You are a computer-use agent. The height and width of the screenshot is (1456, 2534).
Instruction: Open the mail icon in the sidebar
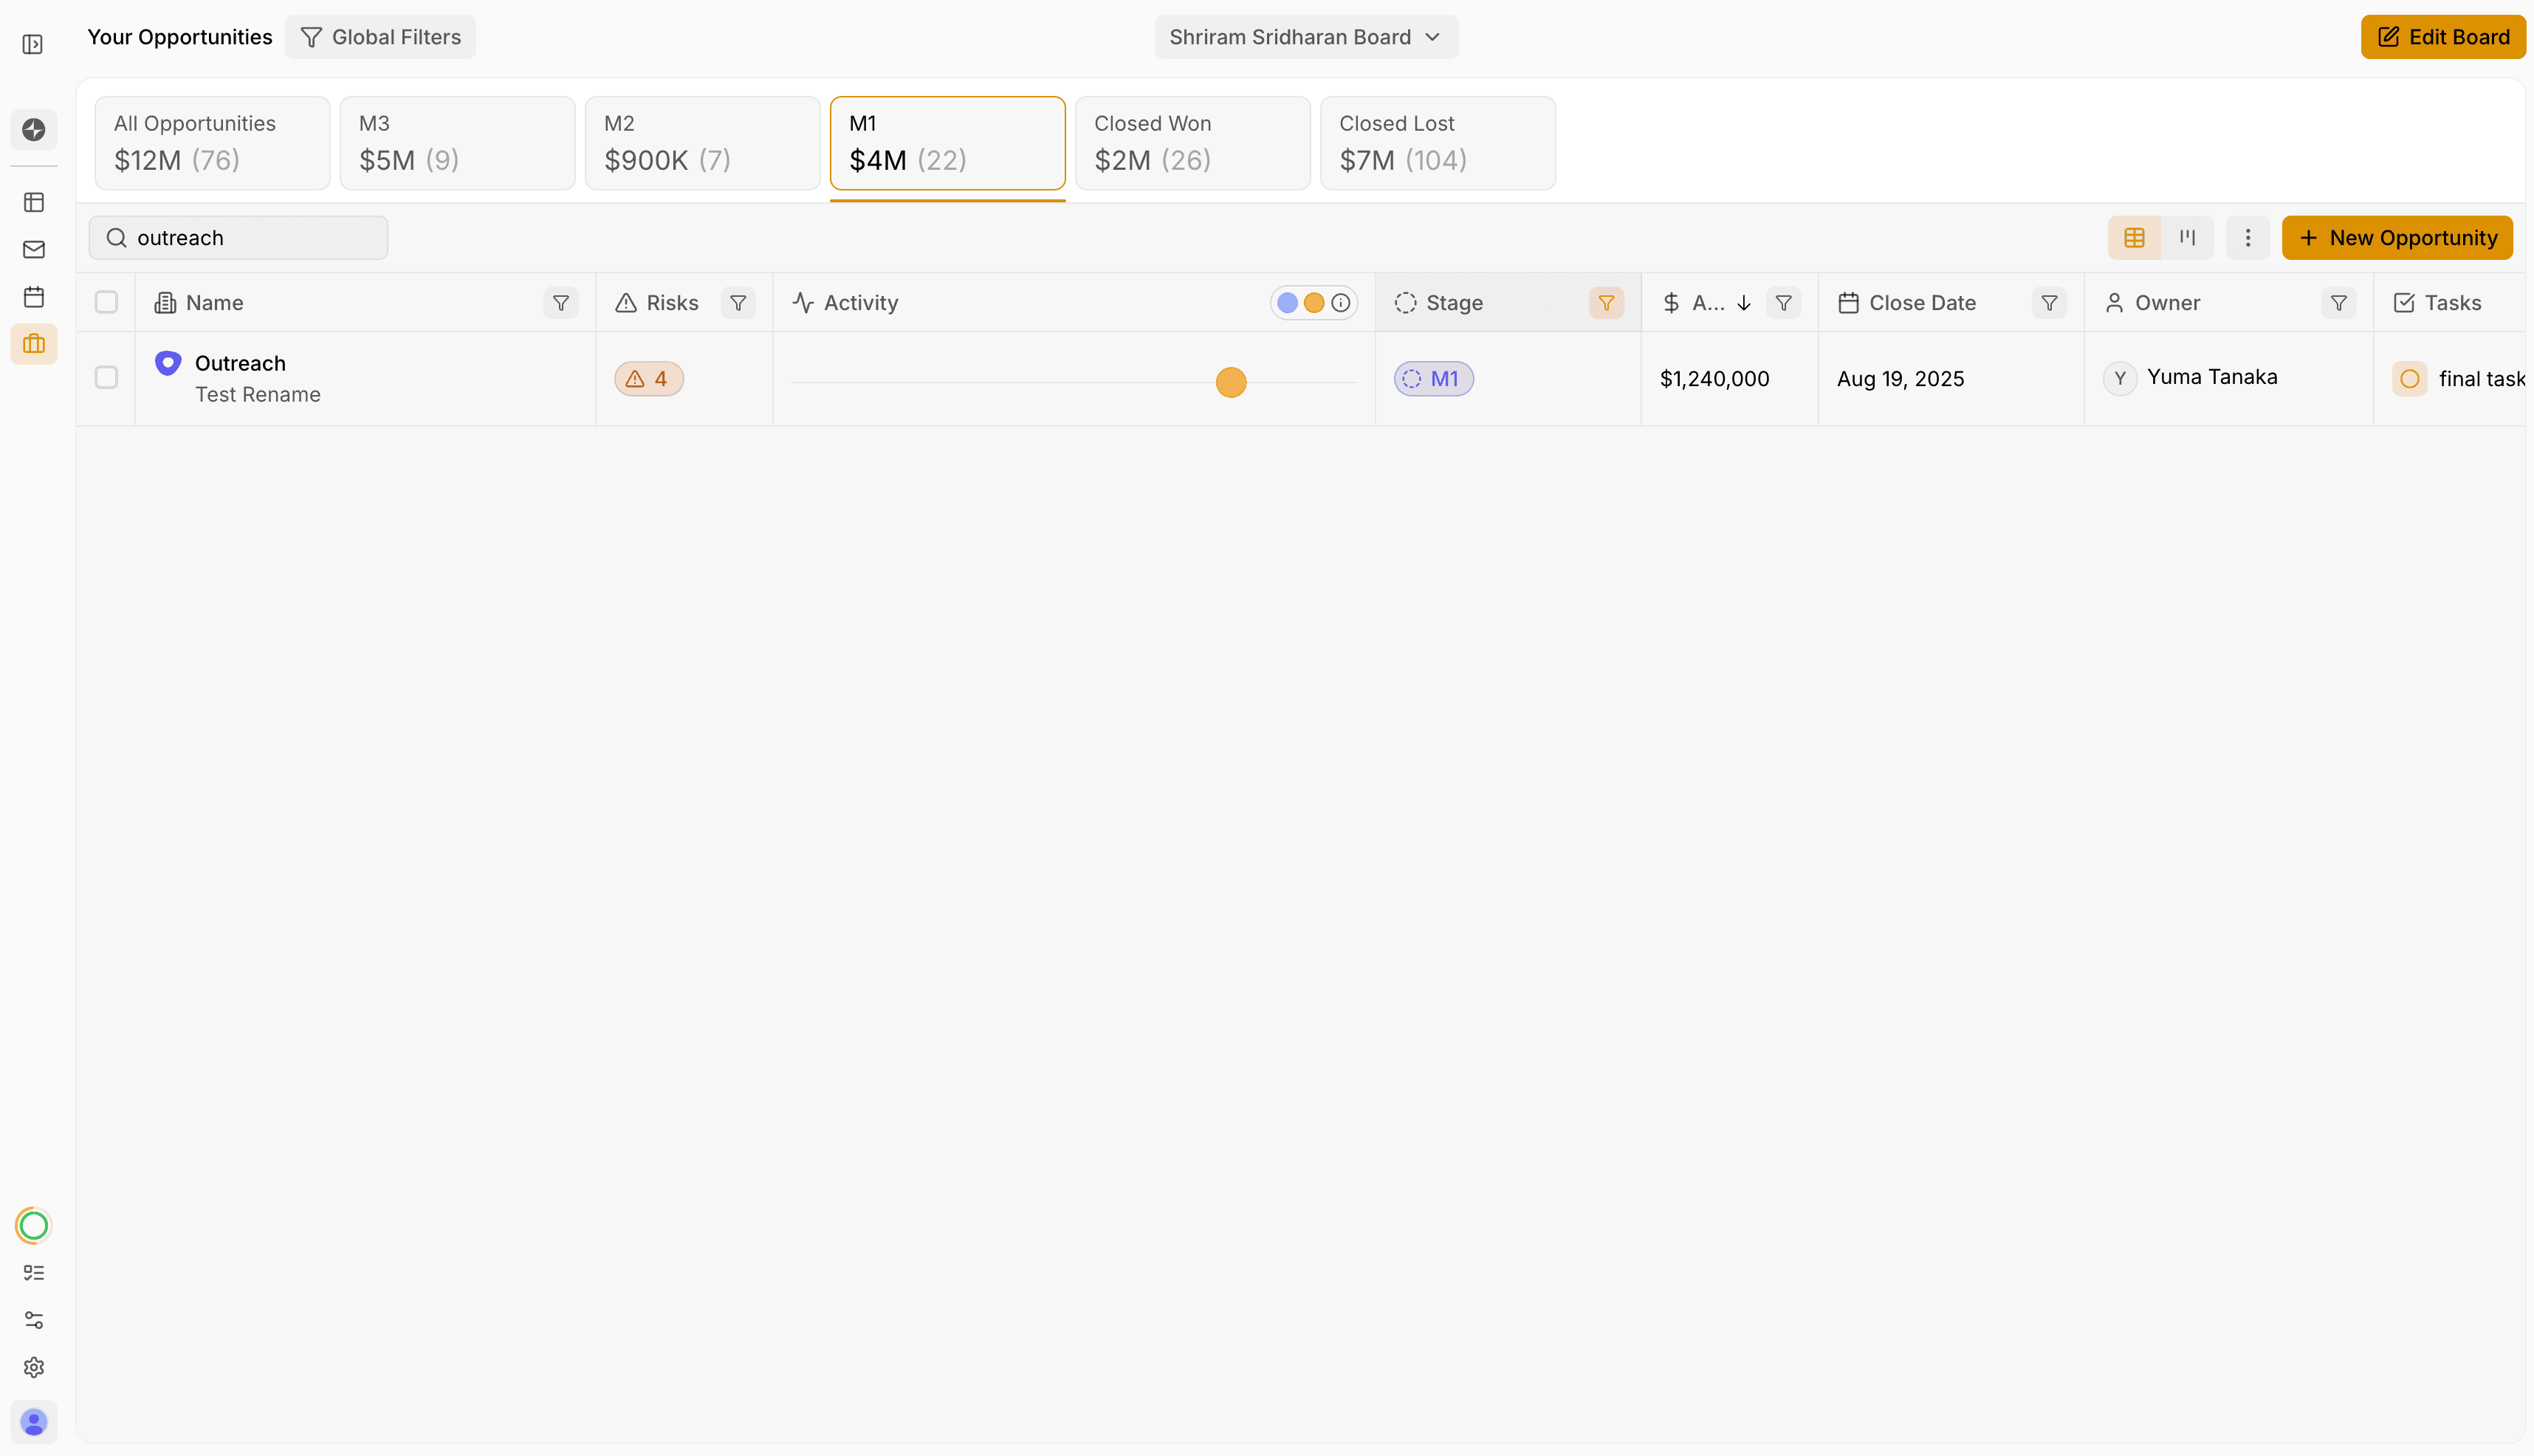[34, 249]
